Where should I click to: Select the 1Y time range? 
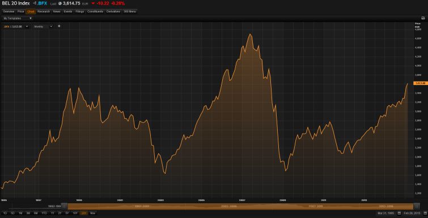pos(52,213)
